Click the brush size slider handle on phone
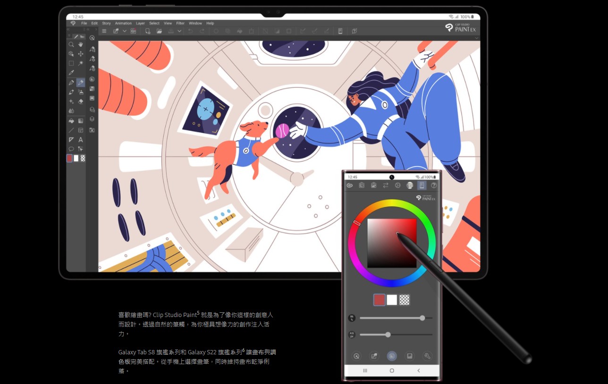Screen dimensions: 608x384 388,334
